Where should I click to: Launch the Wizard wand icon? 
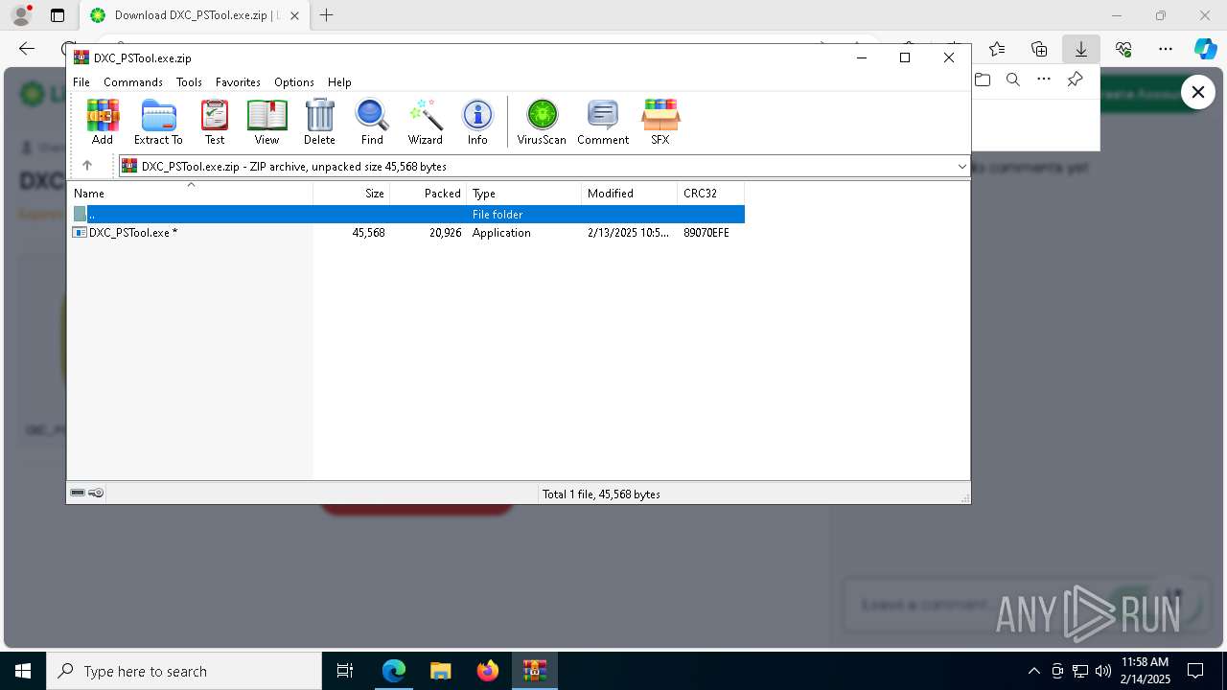425,122
